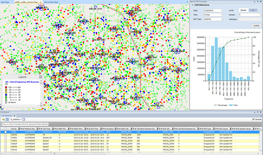Tick the checkbox for call 63062
263x155 pixels.
click(x=5, y=132)
